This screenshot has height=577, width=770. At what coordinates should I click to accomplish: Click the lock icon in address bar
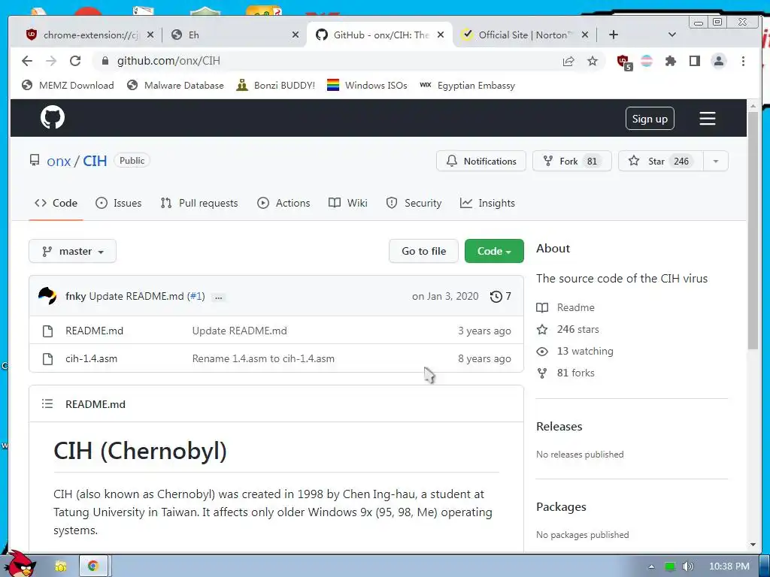[105, 61]
